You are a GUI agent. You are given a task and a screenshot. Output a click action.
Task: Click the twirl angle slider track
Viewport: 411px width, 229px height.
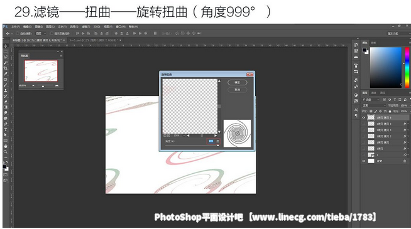tap(192, 146)
